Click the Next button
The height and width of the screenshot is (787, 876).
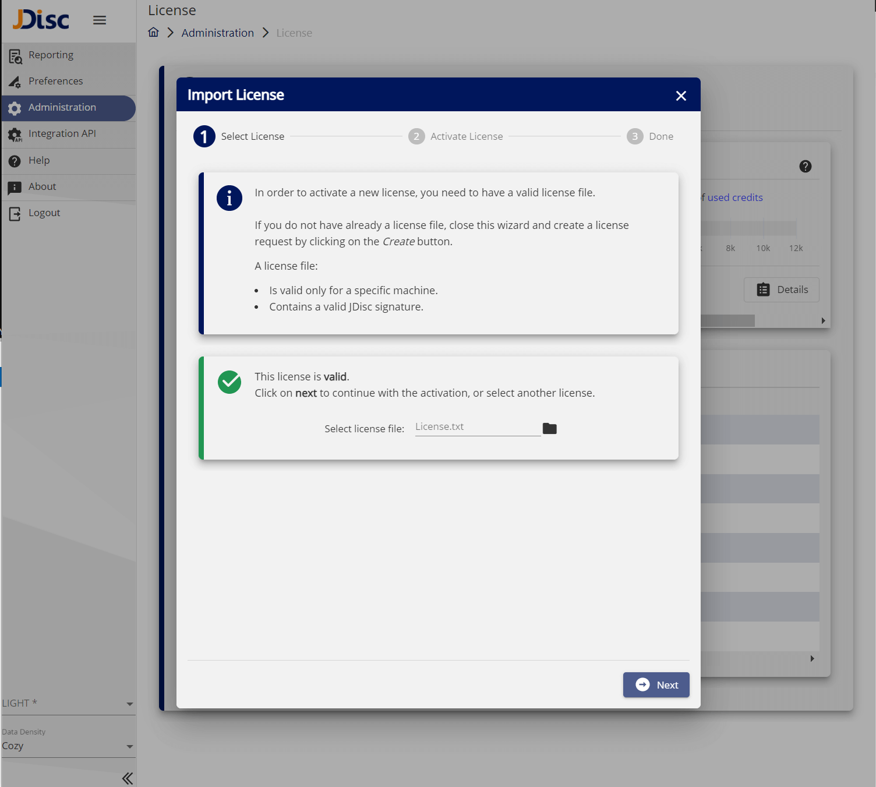(656, 685)
